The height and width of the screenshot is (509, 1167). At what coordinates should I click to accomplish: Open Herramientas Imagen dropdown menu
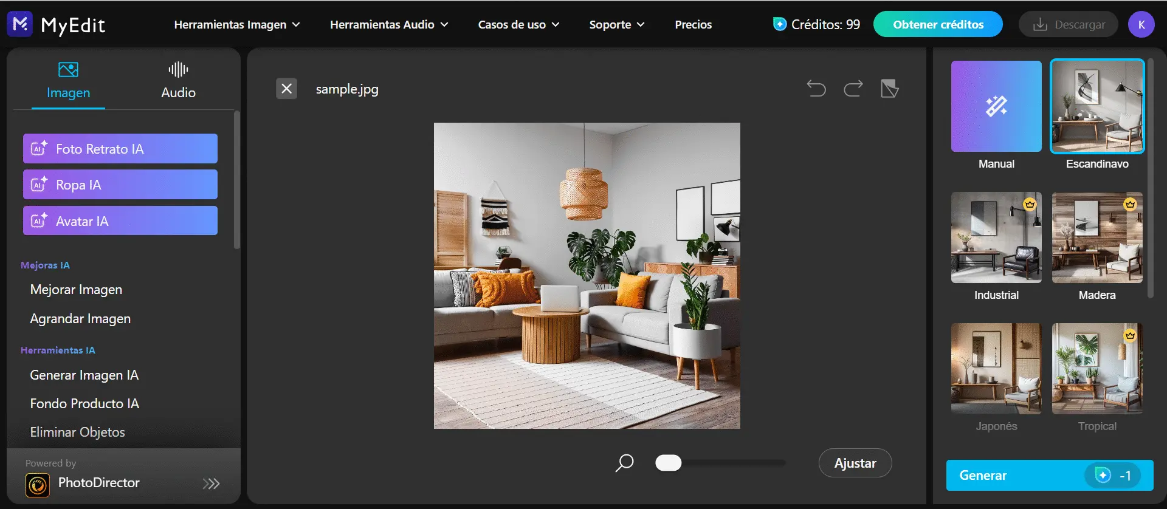coord(237,24)
